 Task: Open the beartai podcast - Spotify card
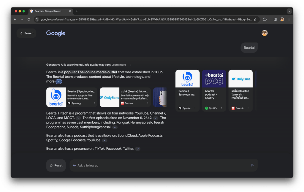[214, 91]
